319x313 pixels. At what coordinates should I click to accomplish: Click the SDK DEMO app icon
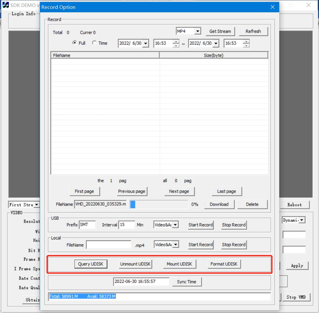(x=5, y=5)
